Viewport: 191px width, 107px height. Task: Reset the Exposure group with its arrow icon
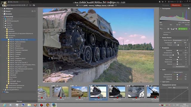pos(187,48)
